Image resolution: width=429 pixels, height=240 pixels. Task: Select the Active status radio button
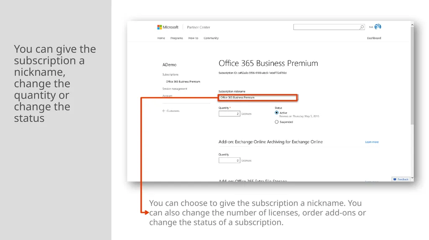277,113
